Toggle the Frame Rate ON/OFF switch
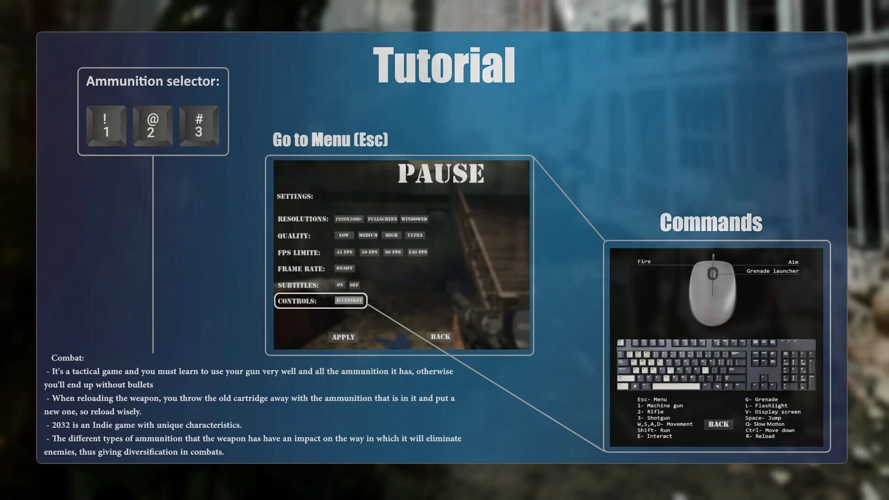The width and height of the screenshot is (889, 500). click(344, 269)
